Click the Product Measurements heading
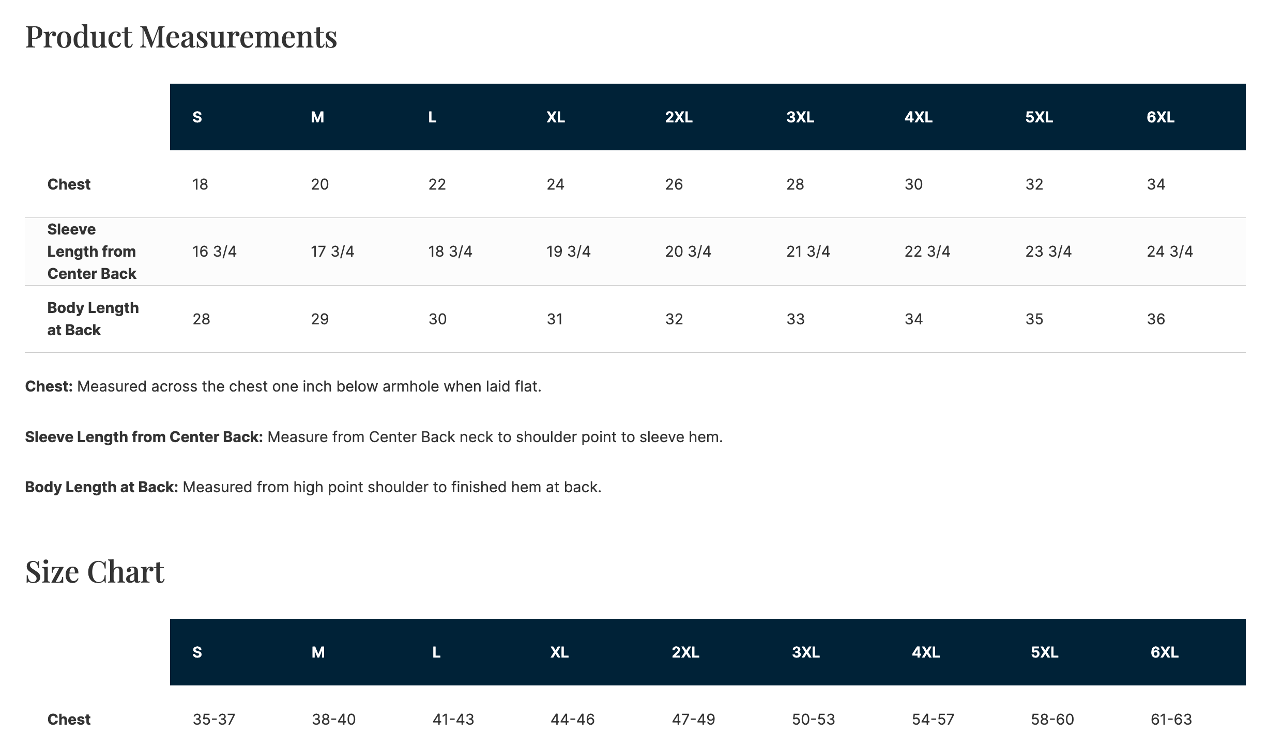 click(181, 37)
